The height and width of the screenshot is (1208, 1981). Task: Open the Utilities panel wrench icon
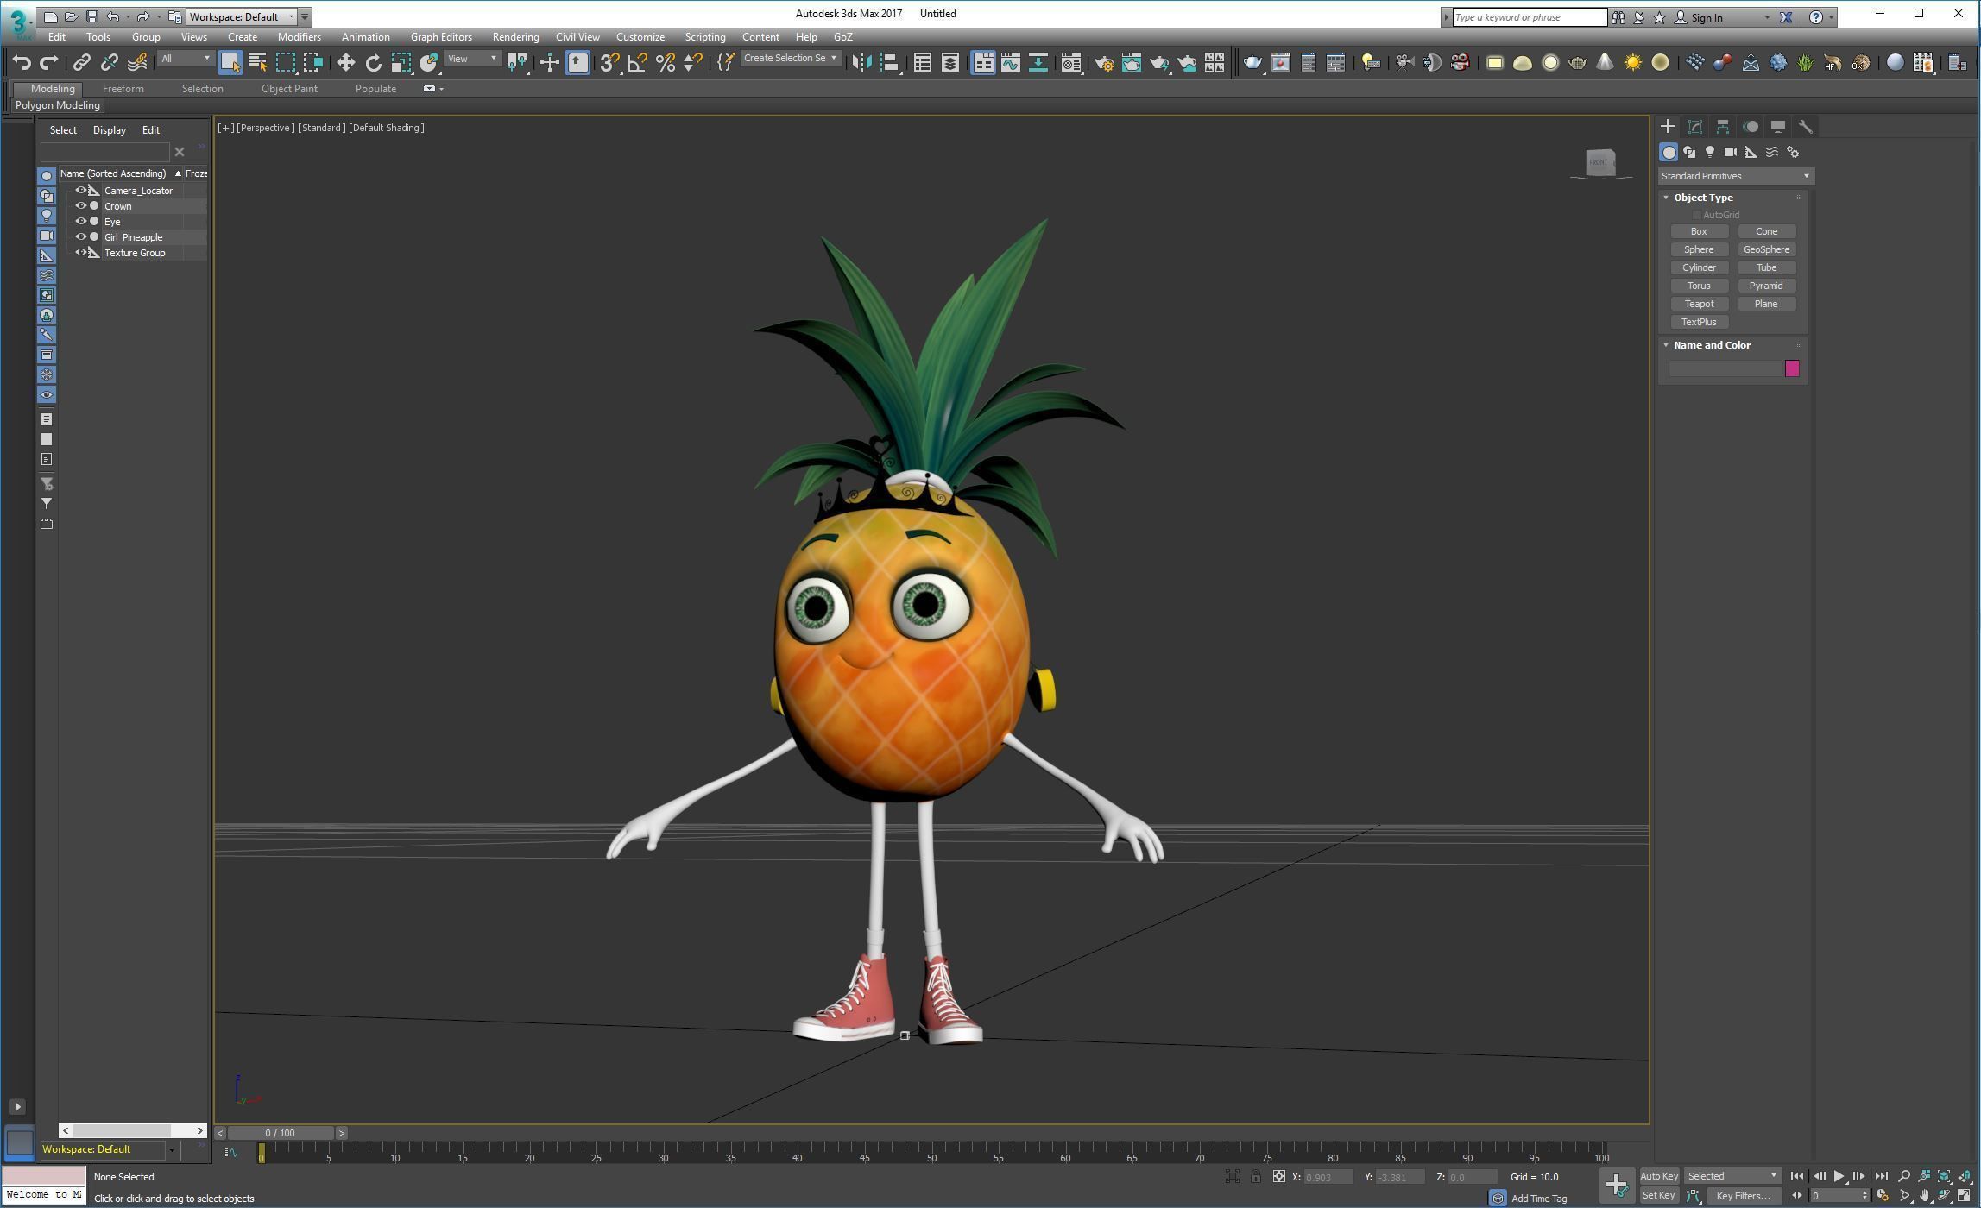coord(1805,127)
